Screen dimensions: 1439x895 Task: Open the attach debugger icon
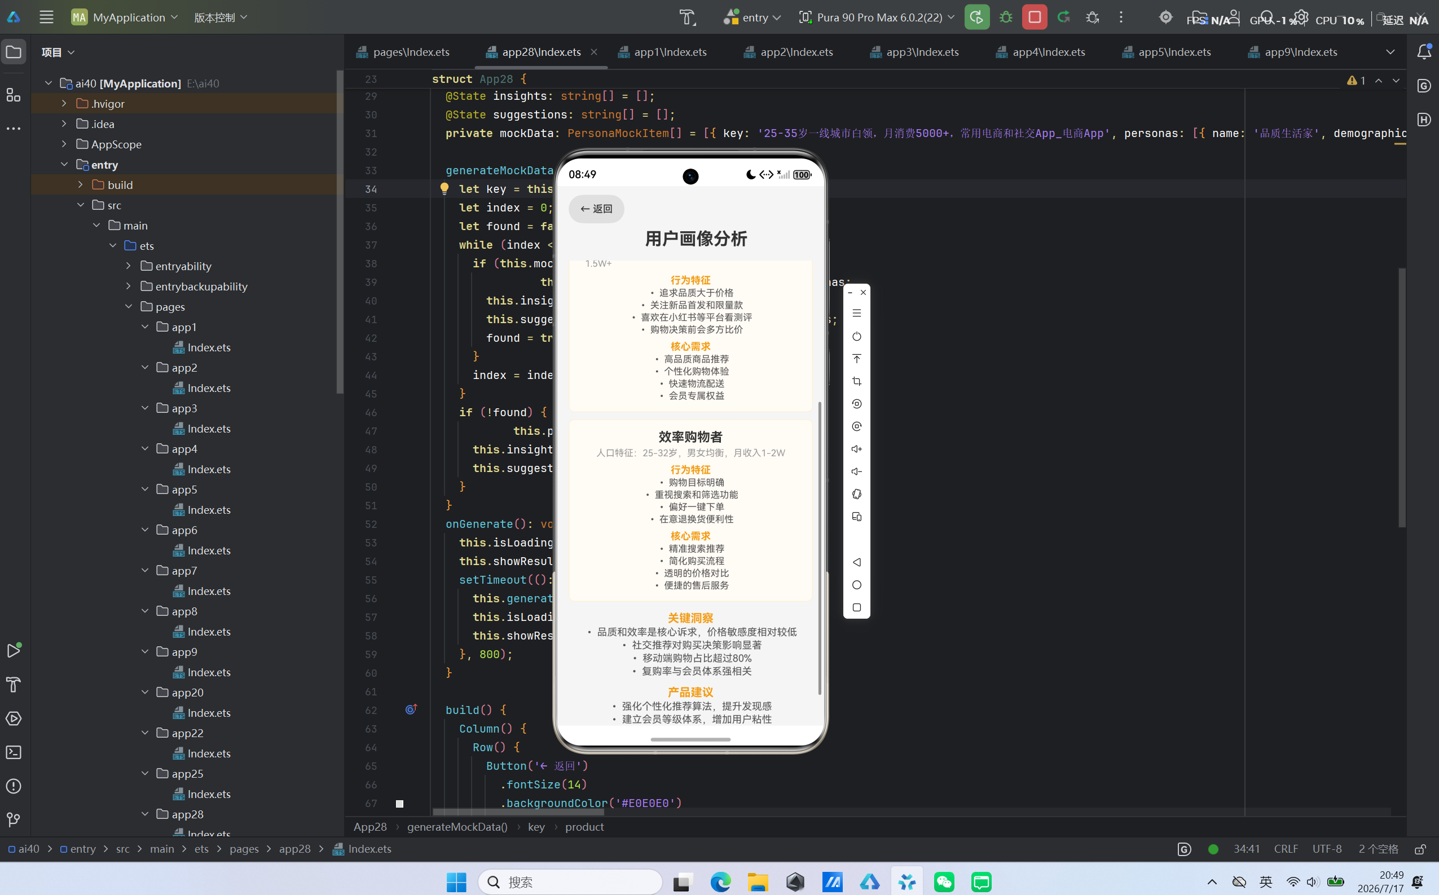tap(1093, 17)
